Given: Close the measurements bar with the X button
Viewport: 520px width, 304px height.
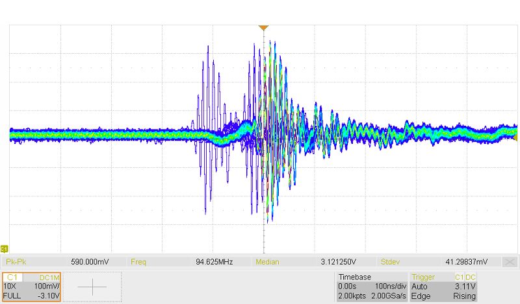Looking at the screenshot, I should 510,262.
